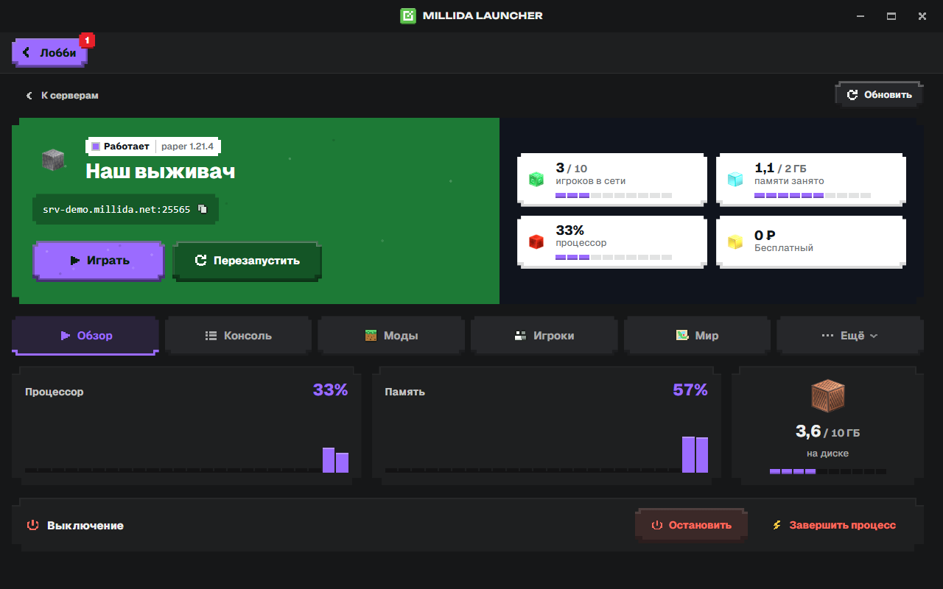Click the server title Наш выживач

[x=161, y=171]
